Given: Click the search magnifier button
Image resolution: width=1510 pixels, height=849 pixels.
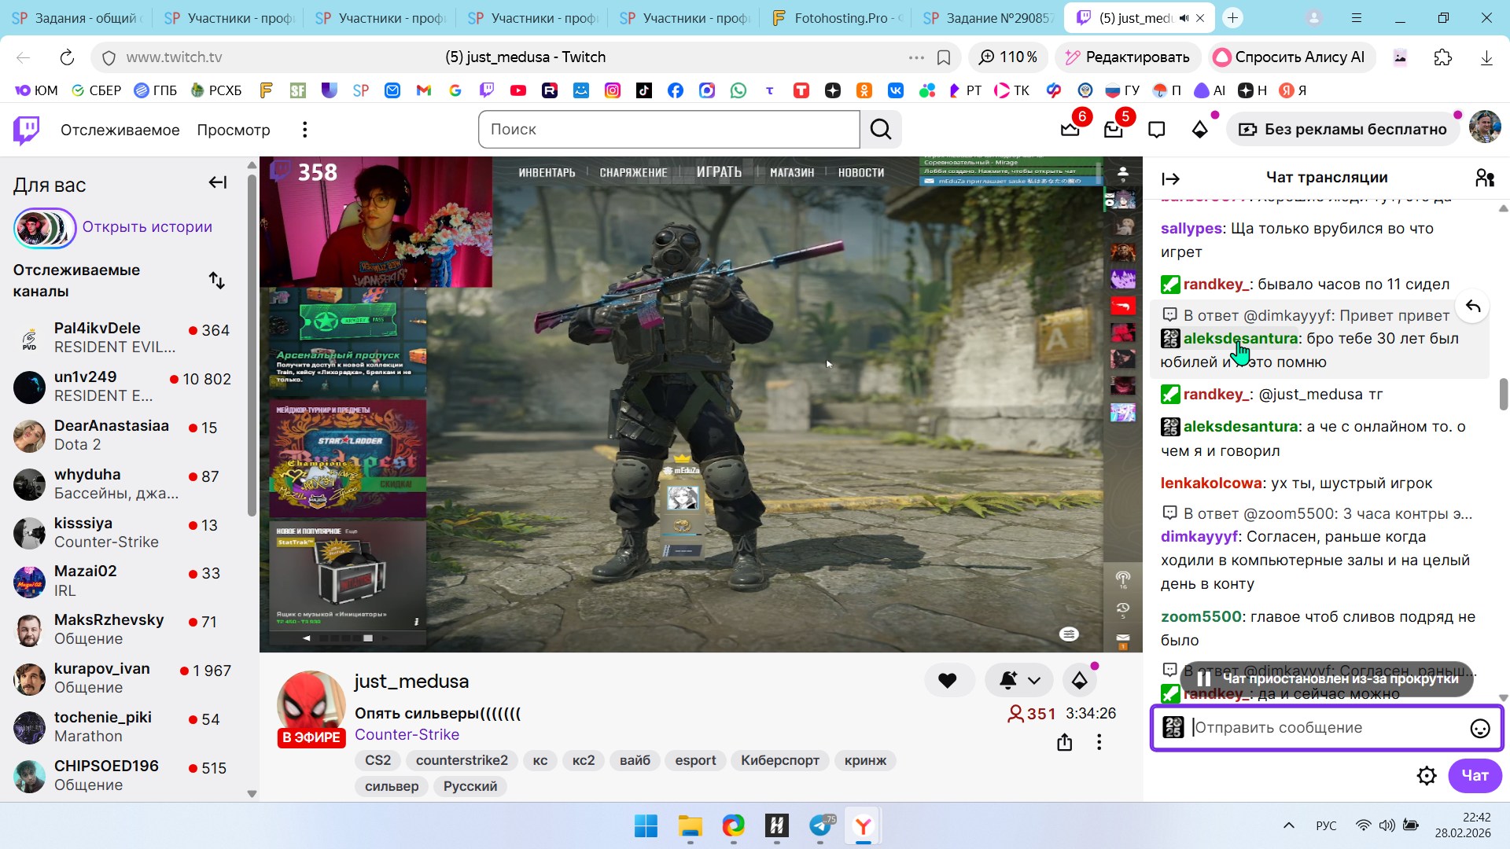Looking at the screenshot, I should [x=881, y=130].
